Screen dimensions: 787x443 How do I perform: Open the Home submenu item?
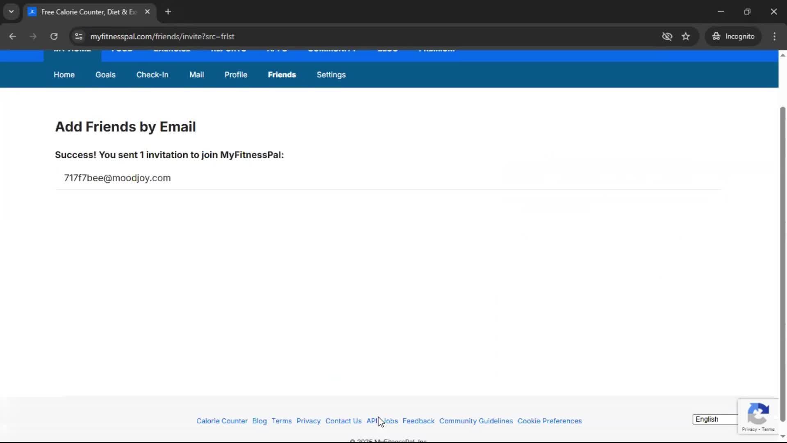64,75
